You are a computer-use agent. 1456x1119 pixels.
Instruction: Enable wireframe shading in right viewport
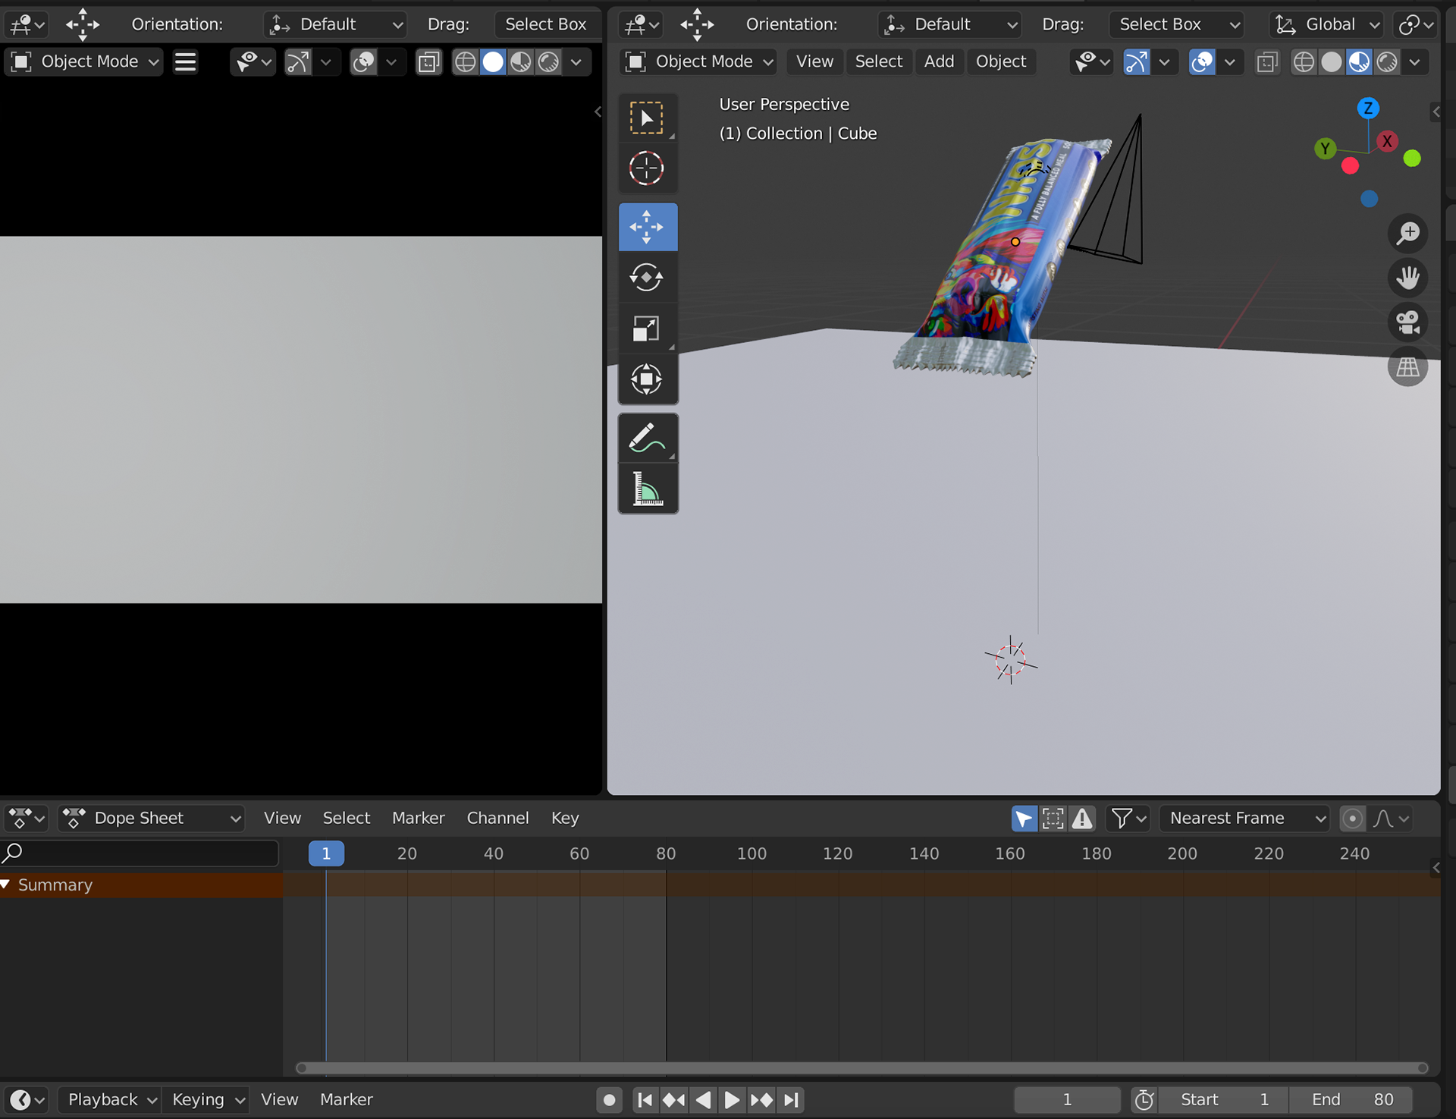(x=1304, y=61)
